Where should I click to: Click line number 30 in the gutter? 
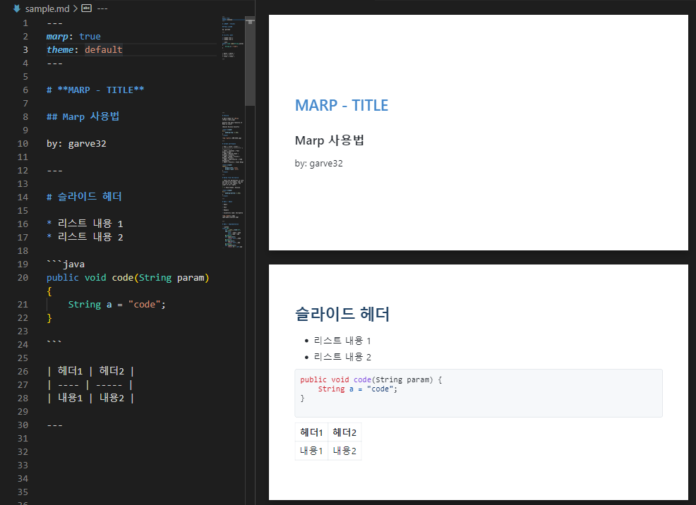click(23, 425)
